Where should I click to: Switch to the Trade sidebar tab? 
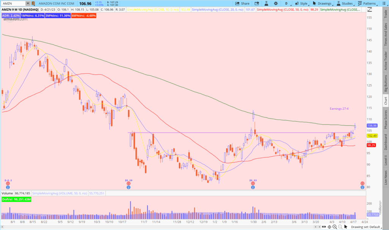(386, 14)
